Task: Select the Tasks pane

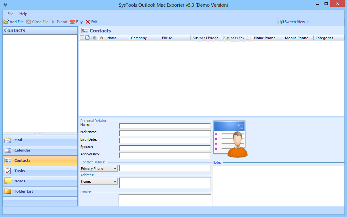Action: point(40,171)
